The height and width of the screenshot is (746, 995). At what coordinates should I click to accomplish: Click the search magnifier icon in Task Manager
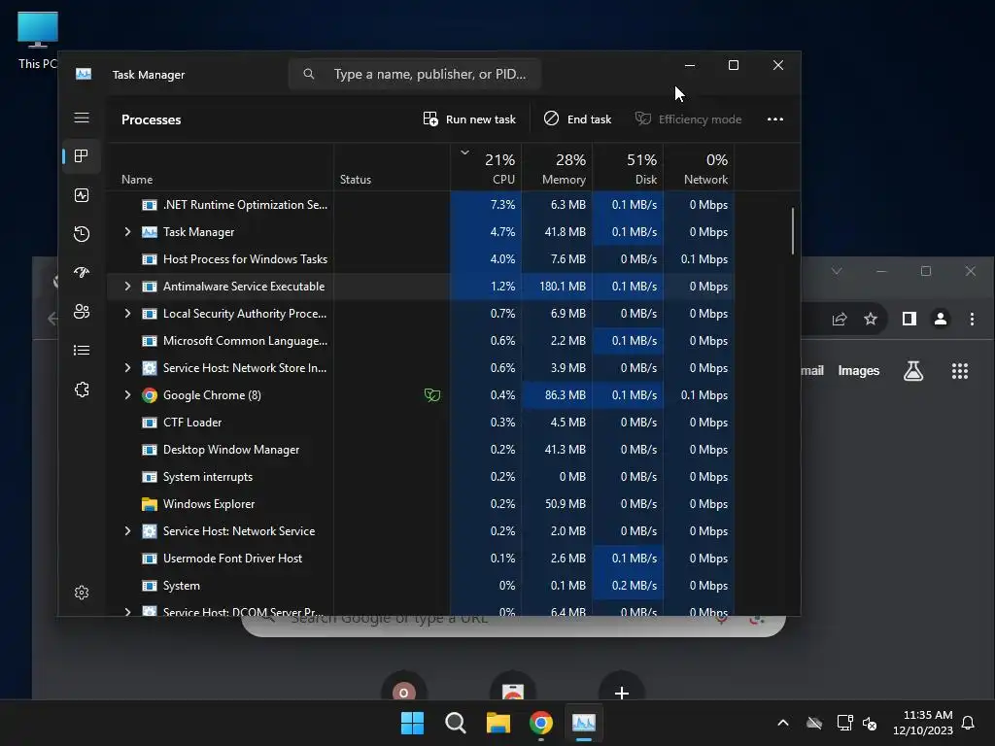pos(308,74)
